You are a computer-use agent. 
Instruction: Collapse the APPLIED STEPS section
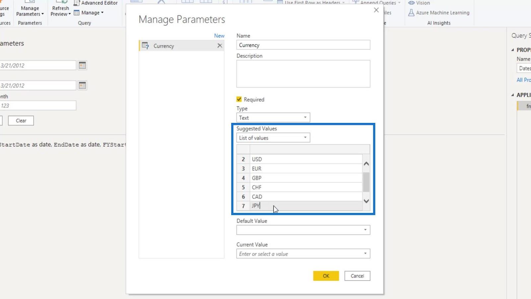[513, 95]
